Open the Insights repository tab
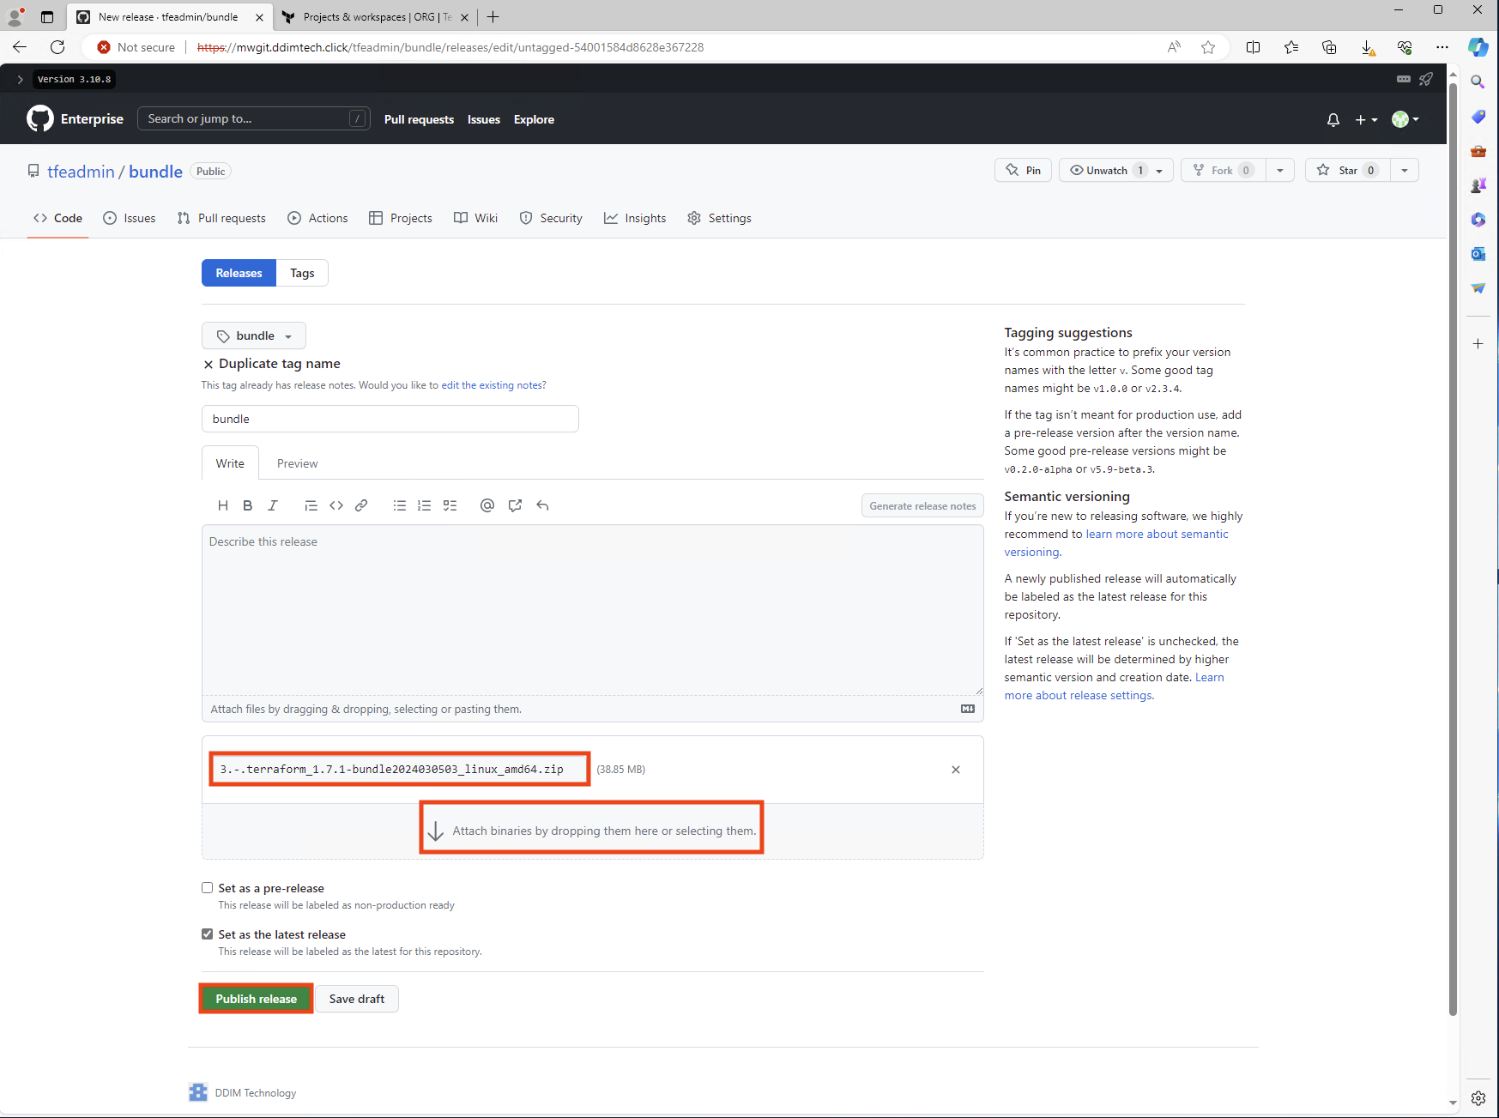Image resolution: width=1499 pixels, height=1118 pixels. pos(635,218)
